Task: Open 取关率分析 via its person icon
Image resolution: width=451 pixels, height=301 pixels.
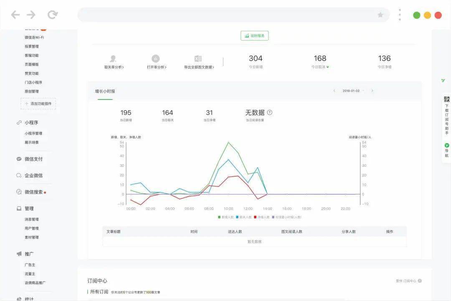Action: click(113, 59)
